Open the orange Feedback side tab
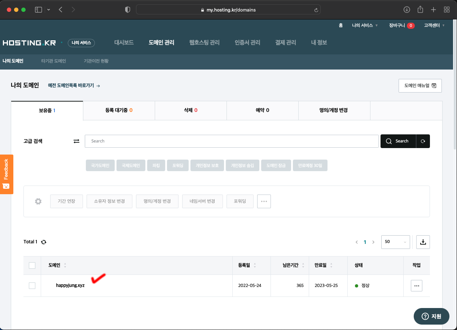The width and height of the screenshot is (457, 330). (6, 174)
